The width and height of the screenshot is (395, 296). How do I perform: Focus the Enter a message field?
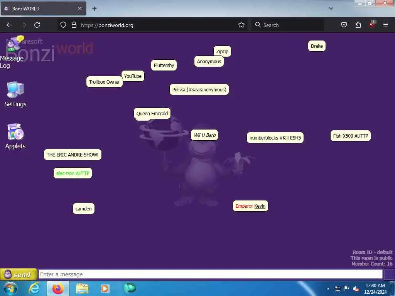click(x=210, y=274)
